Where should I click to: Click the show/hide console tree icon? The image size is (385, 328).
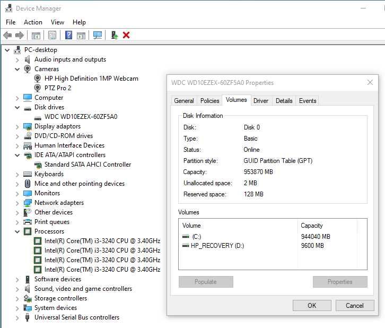click(x=36, y=36)
